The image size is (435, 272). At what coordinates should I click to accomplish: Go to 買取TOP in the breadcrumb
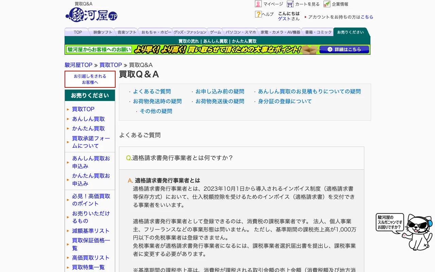(111, 65)
